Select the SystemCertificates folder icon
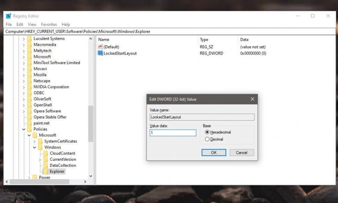Viewport: 338px width, 203px height. [40, 141]
